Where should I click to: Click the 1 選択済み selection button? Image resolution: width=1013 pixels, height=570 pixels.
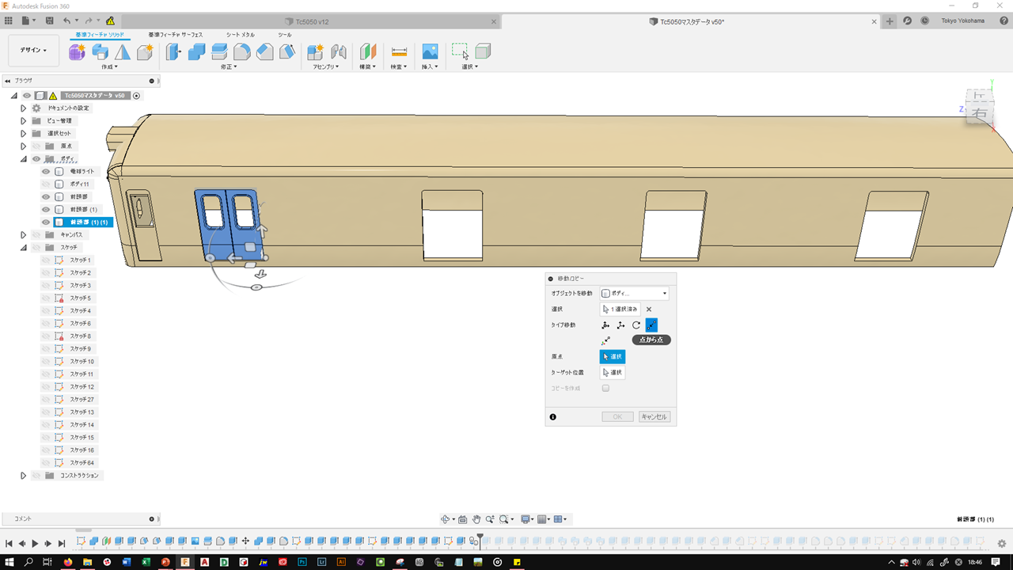tap(620, 309)
